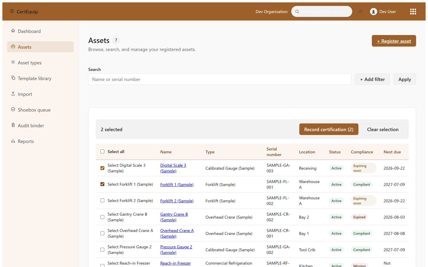Click Clear selection button
This screenshot has height=267, width=428.
[383, 129]
